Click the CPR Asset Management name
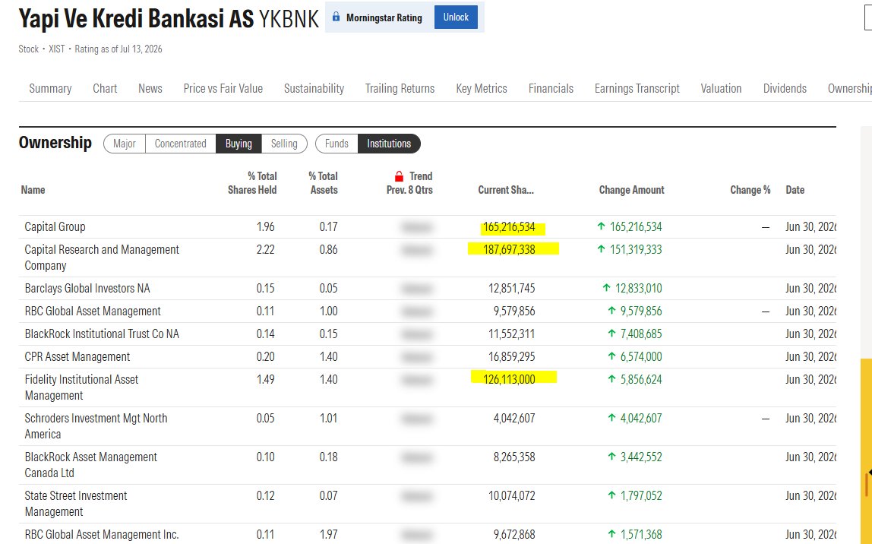 (x=77, y=356)
